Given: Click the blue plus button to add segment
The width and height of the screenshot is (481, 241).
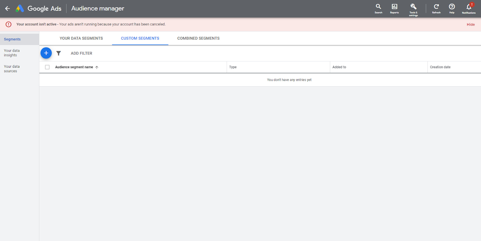Looking at the screenshot, I should pos(46,53).
